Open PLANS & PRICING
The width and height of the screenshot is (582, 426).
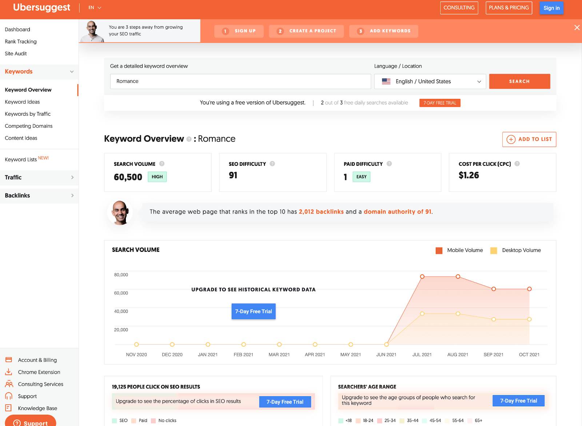pyautogui.click(x=509, y=8)
